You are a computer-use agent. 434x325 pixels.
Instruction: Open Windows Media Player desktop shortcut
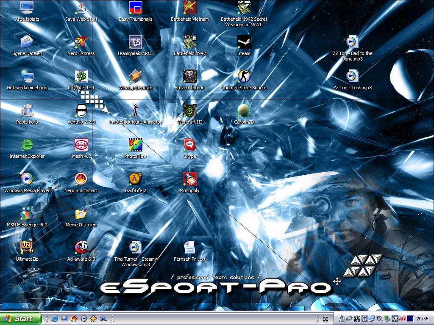[27, 183]
